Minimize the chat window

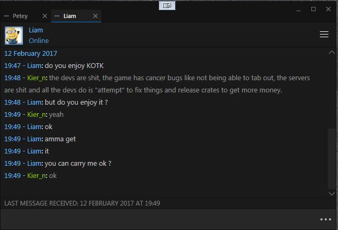pyautogui.click(x=299, y=10)
